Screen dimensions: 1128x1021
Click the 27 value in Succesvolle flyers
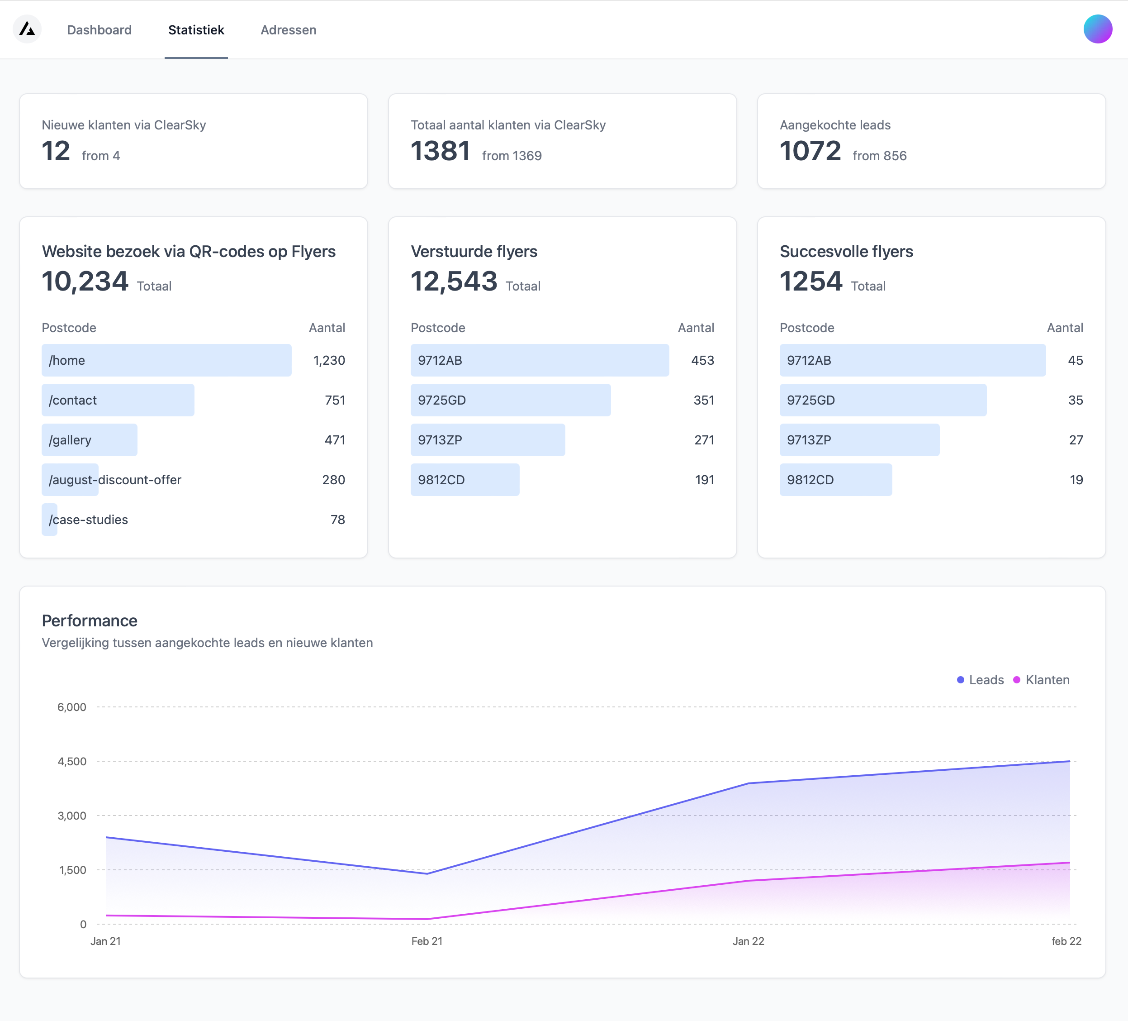tap(1076, 439)
